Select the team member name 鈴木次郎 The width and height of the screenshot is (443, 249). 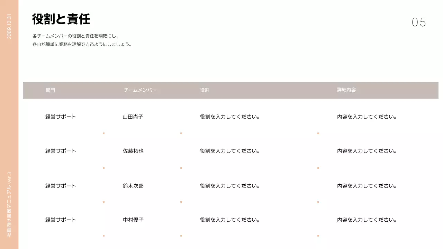133,186
